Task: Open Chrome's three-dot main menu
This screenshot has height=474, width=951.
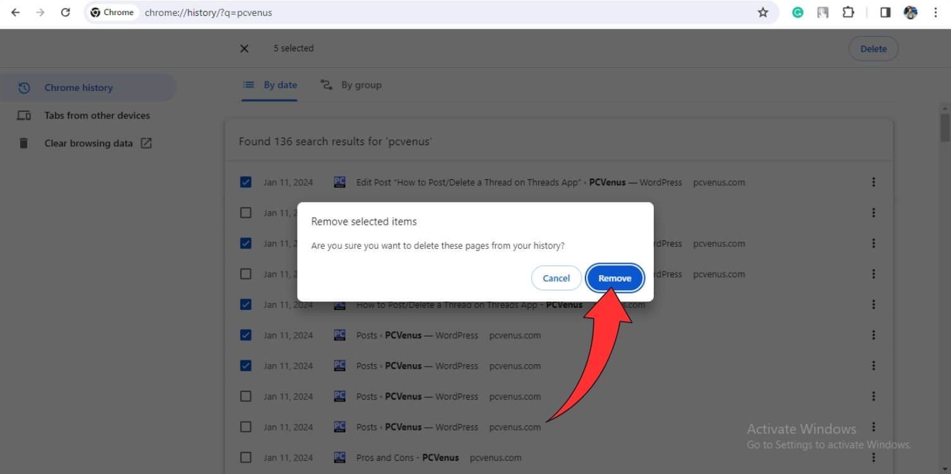Action: 935,13
